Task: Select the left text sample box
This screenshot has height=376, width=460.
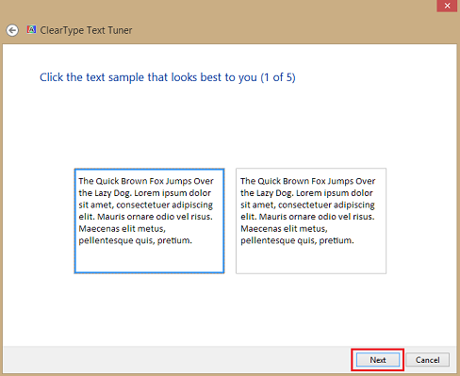Action: coord(149,221)
